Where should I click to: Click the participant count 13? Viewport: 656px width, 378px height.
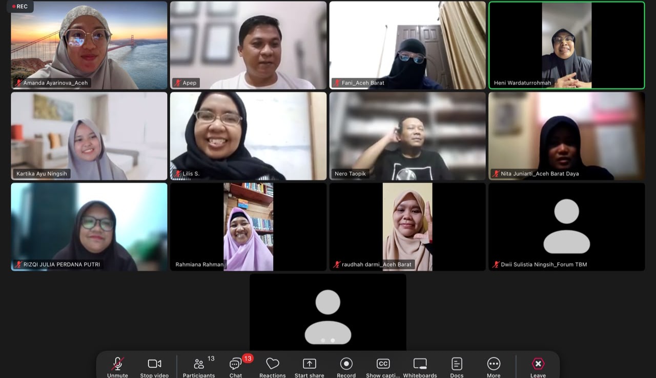point(211,359)
